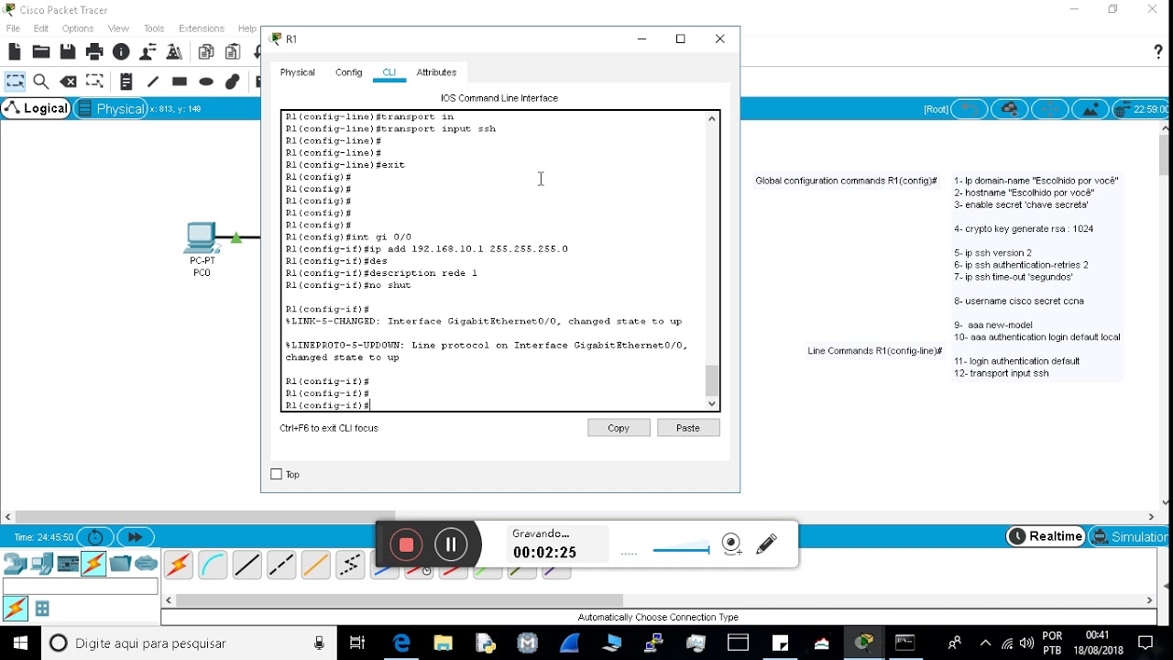Screen dimensions: 1173x660
Task: Select the Draw Line tool
Action: (x=153, y=82)
